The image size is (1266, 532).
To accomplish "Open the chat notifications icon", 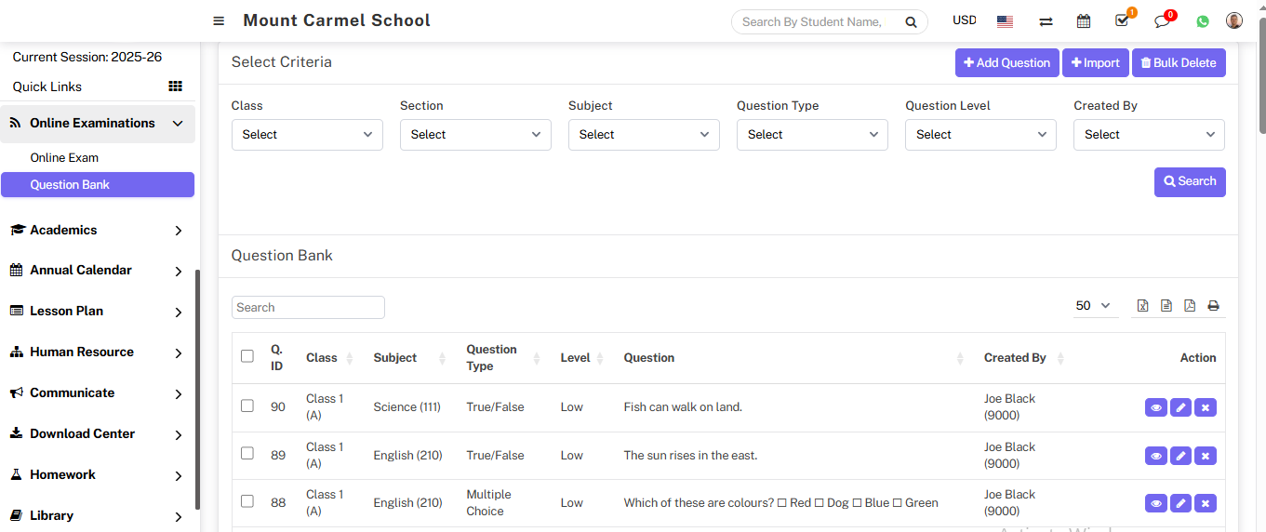I will [x=1162, y=20].
